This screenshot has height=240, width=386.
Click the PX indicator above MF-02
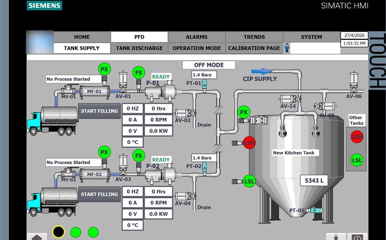[104, 152]
